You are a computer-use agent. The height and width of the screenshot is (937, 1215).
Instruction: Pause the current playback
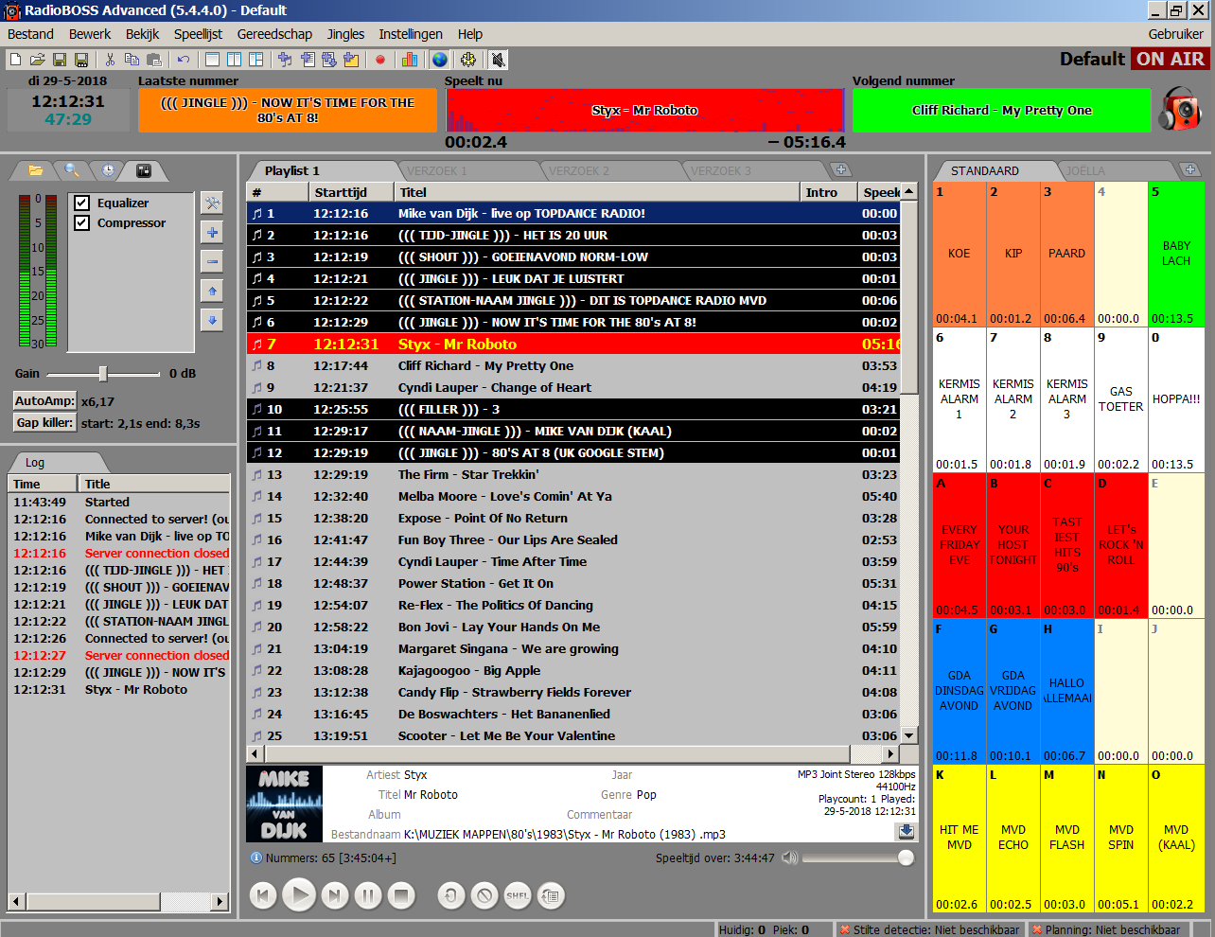point(368,894)
